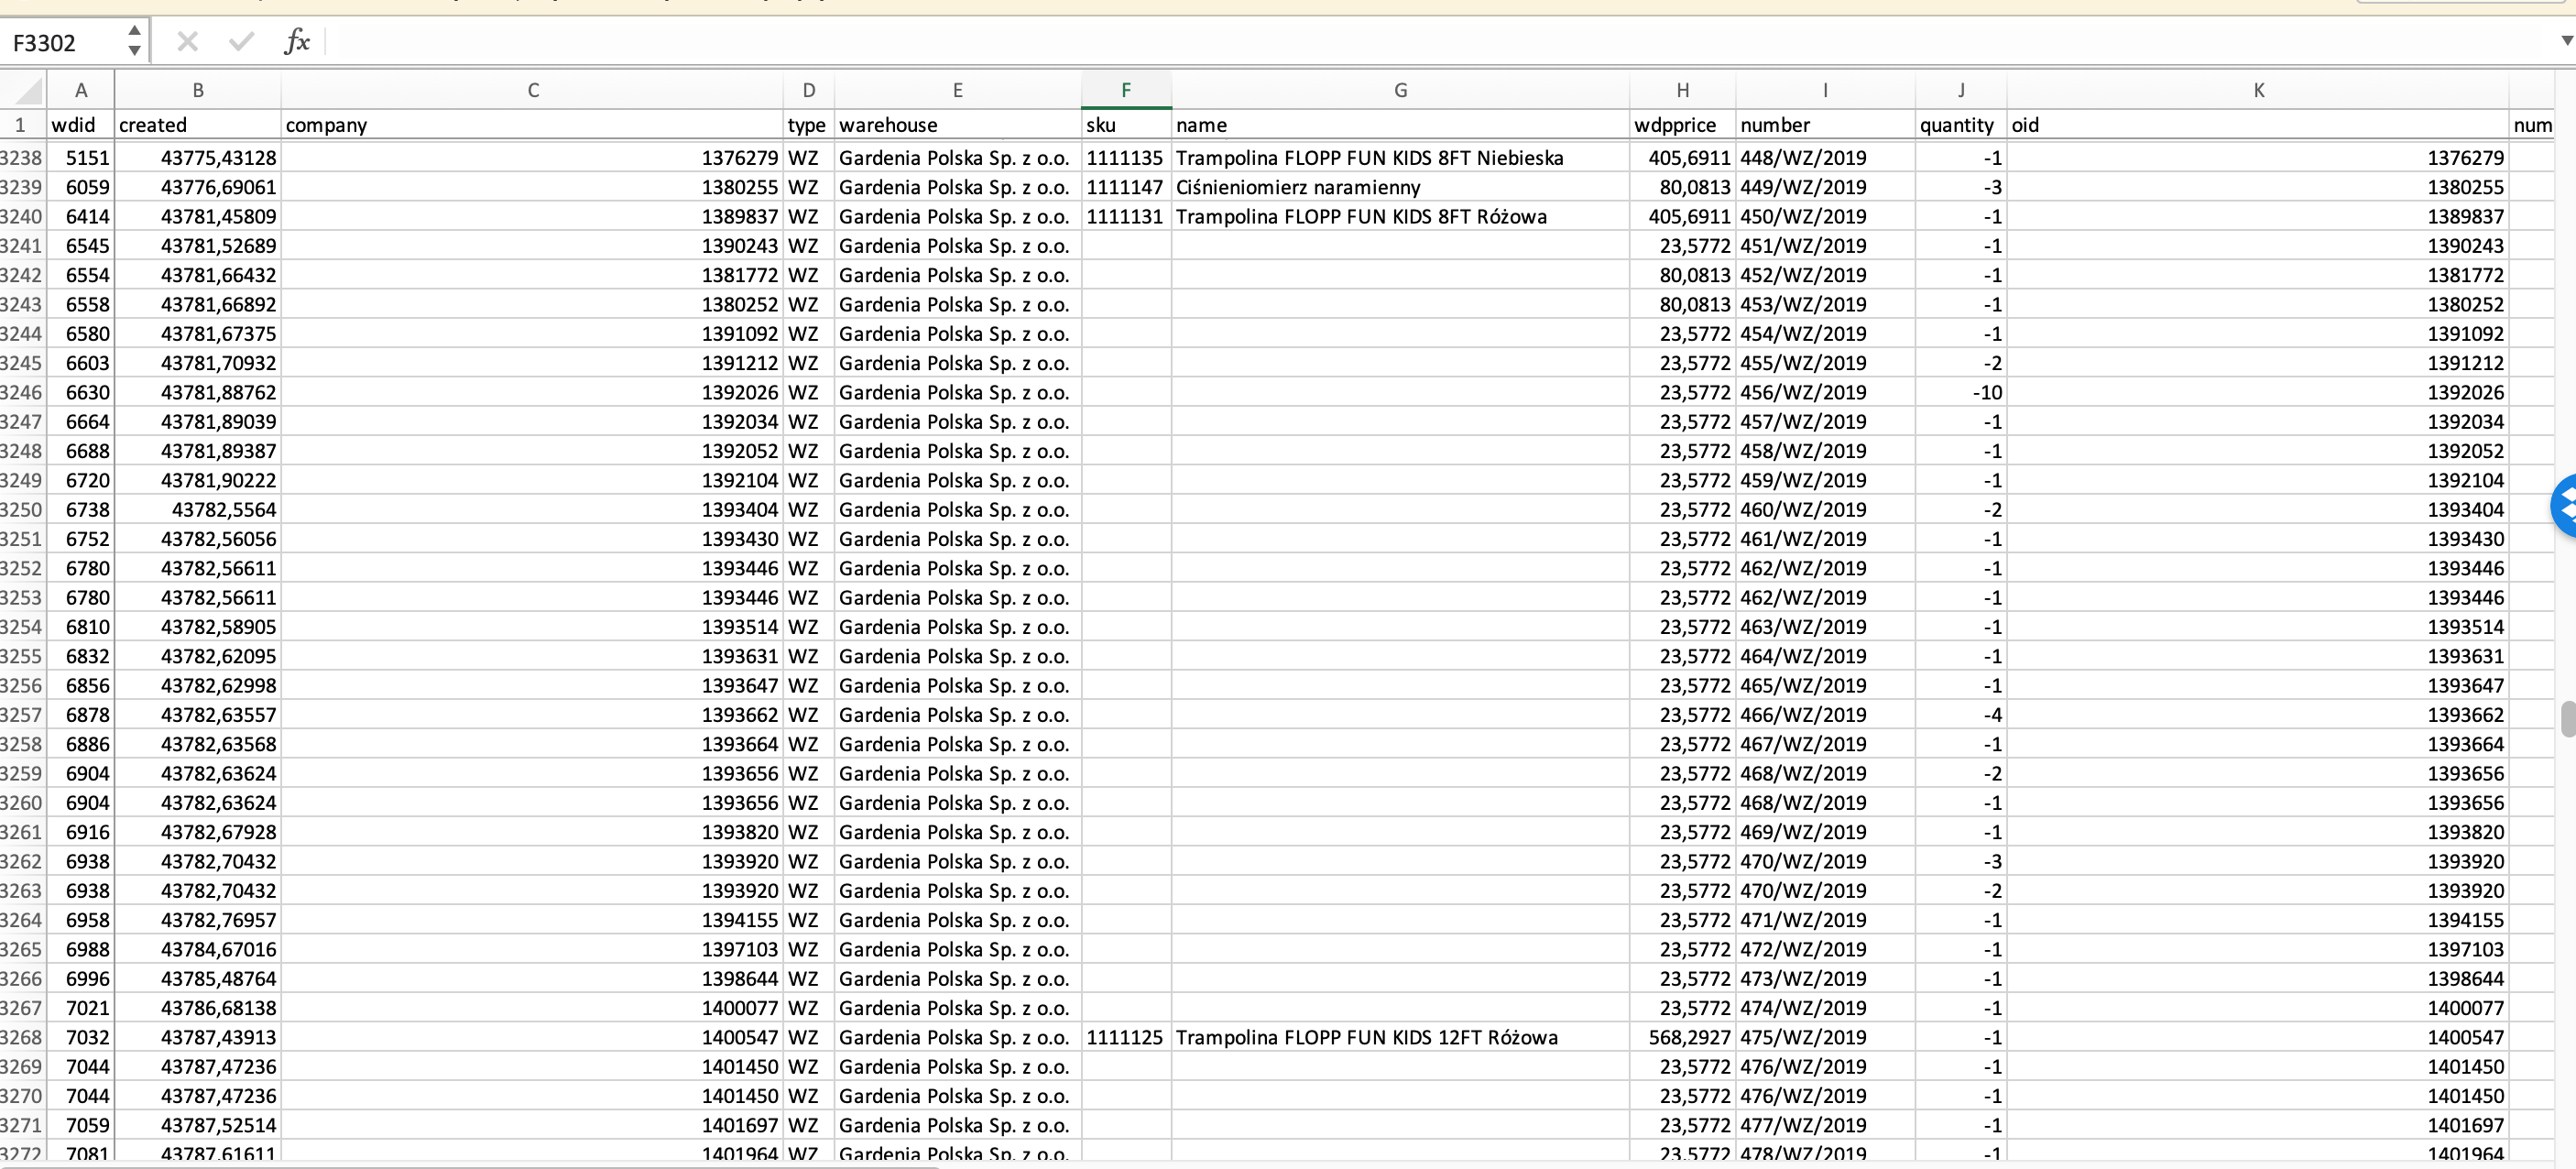
Task: Click the vertical scrollbar thumb
Action: 2567,719
